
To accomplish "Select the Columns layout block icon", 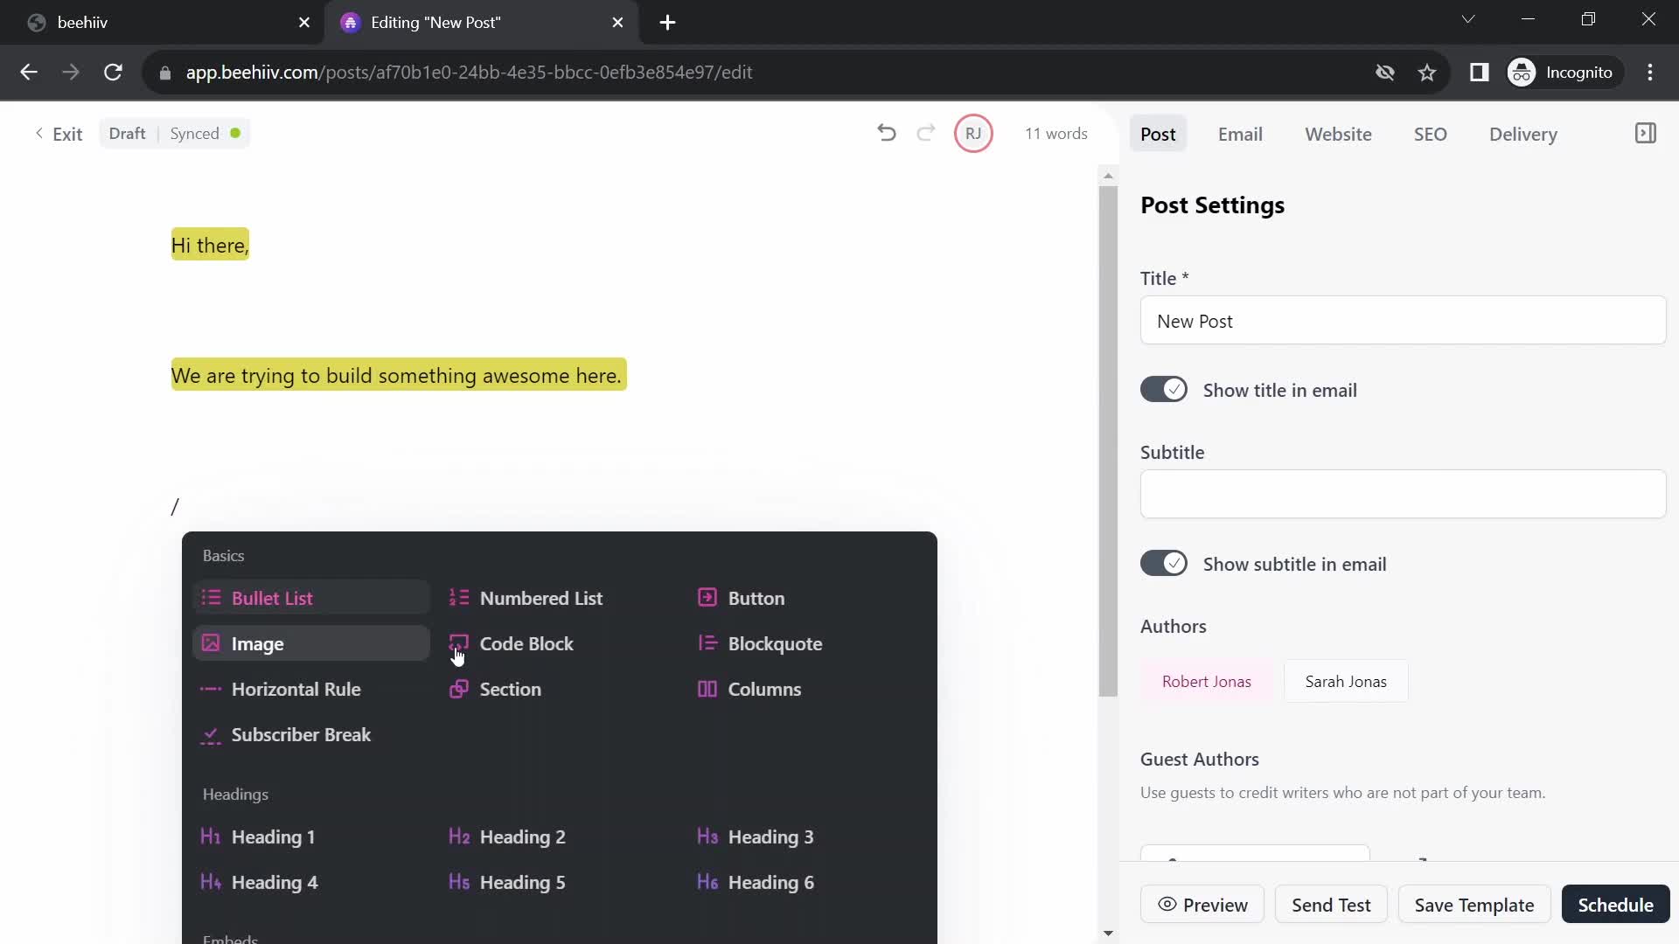I will [x=707, y=688].
